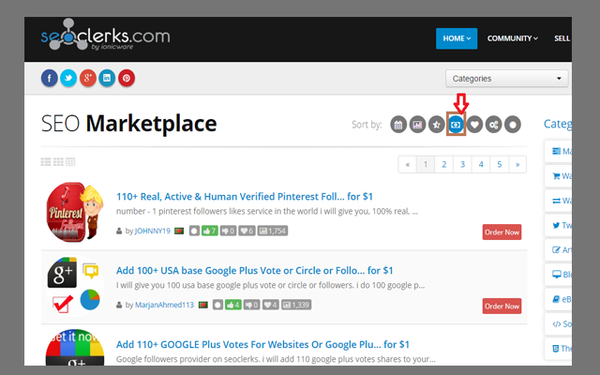Go to next page of results
This screenshot has width=600, height=375.
(517, 164)
